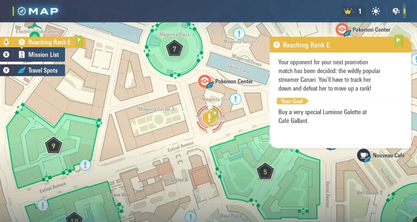
Task: Toggle the green flag on left mission tab
Action: pyautogui.click(x=79, y=41)
